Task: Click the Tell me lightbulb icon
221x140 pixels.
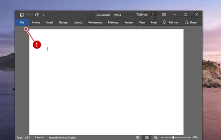Action: tap(164, 23)
